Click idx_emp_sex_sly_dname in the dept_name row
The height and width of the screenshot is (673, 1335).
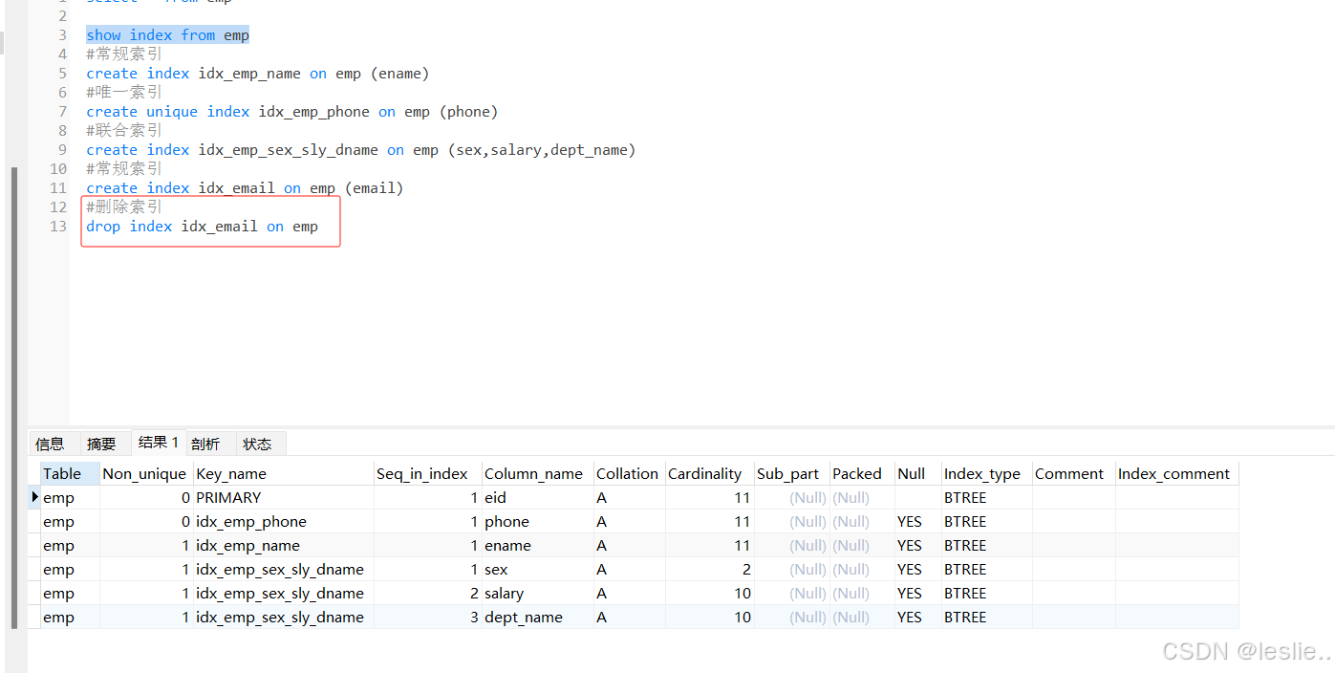(284, 617)
